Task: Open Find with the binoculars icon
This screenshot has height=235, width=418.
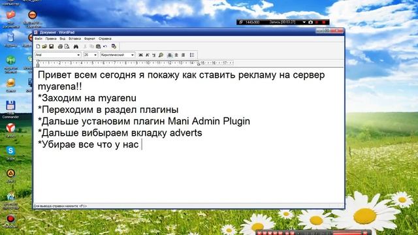Action: (76, 46)
